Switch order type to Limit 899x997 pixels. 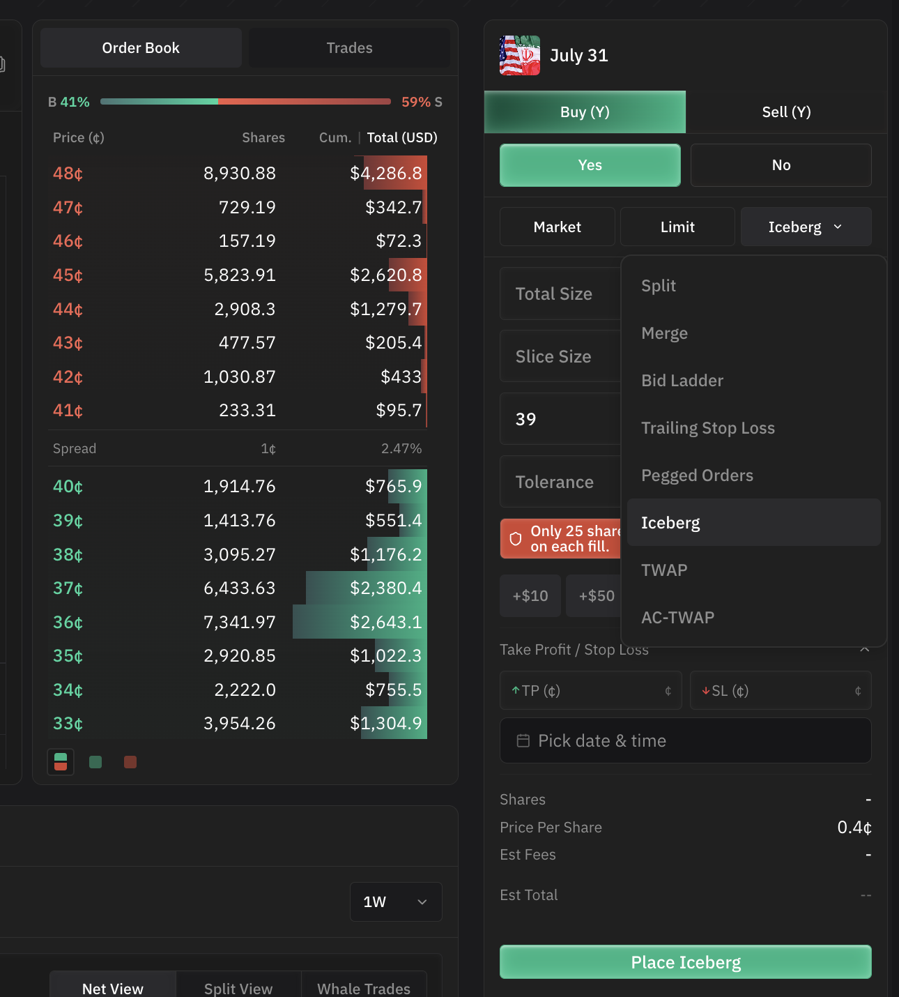point(677,227)
